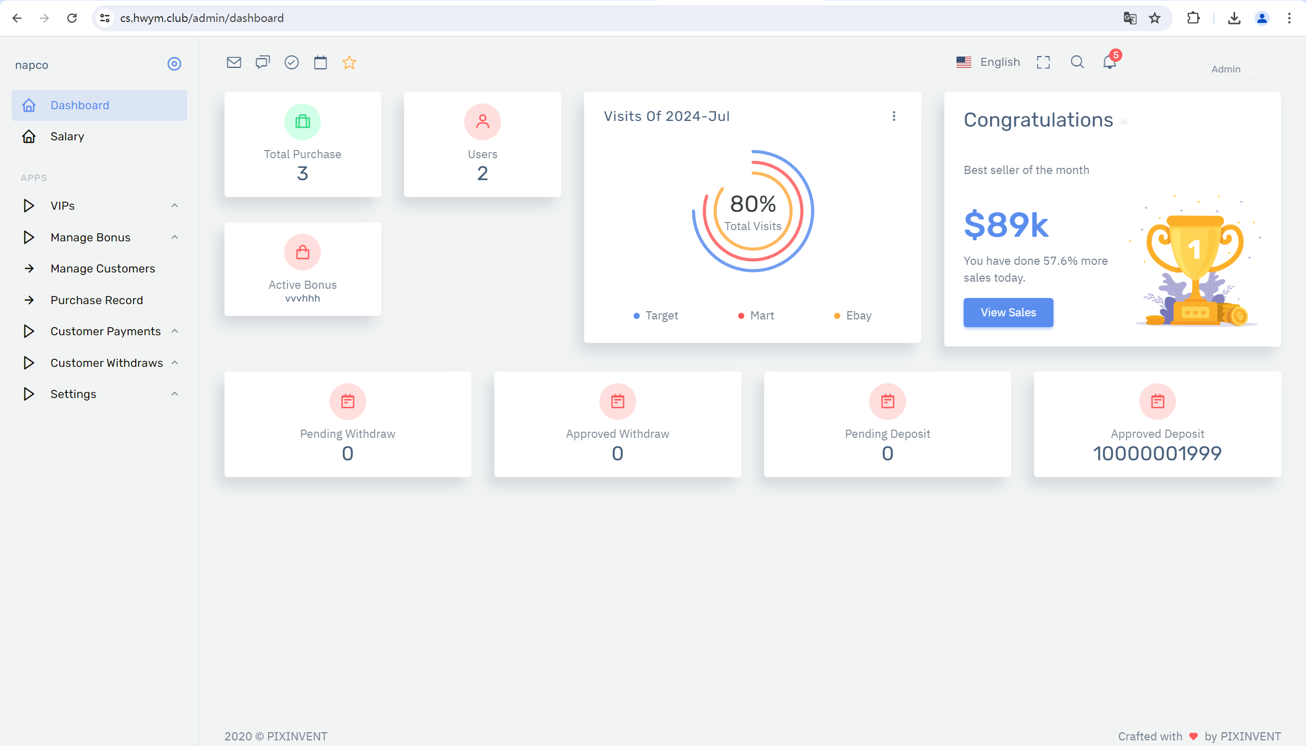Click the mail/inbox icon in toolbar
The width and height of the screenshot is (1306, 746).
(233, 62)
